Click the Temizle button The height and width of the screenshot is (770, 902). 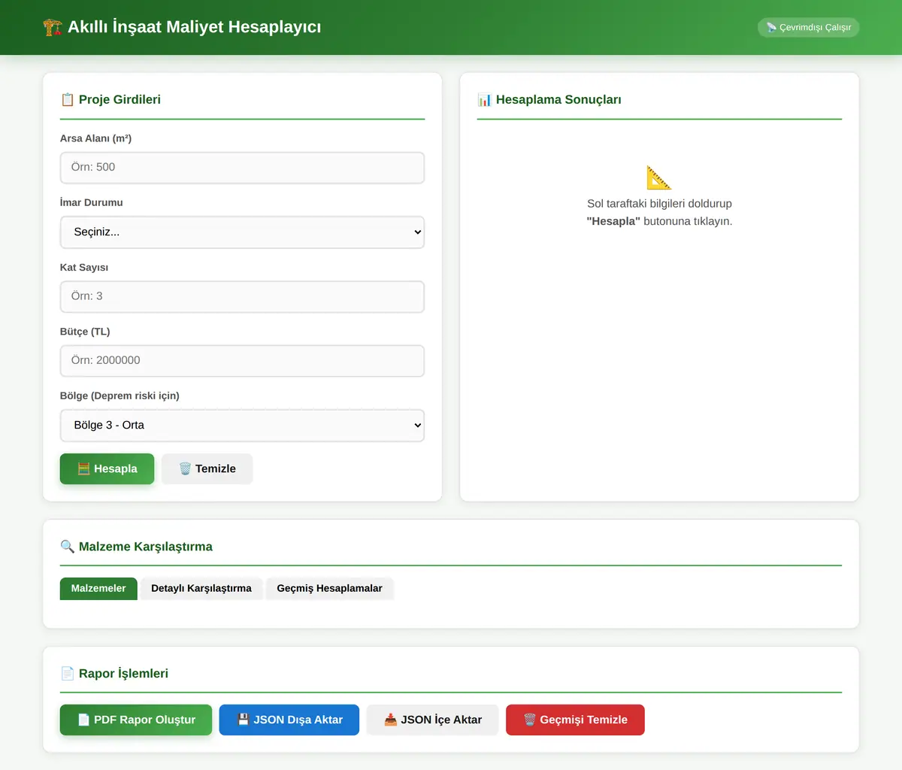tap(207, 469)
